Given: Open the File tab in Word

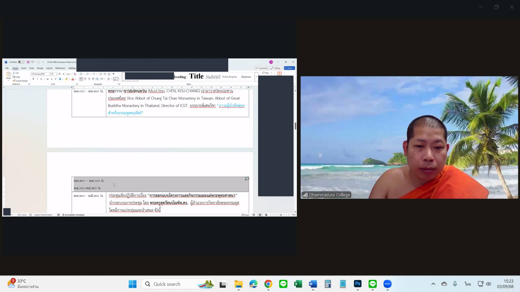Looking at the screenshot, I should tap(7, 68).
